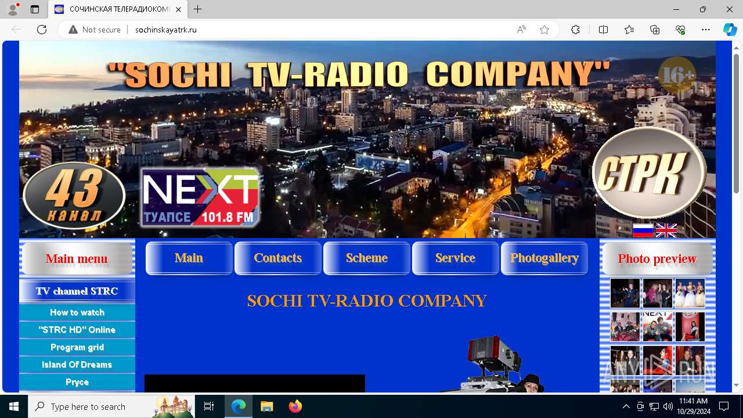743x418 pixels.
Task: Open the Scheme navigation tab
Action: click(x=367, y=258)
